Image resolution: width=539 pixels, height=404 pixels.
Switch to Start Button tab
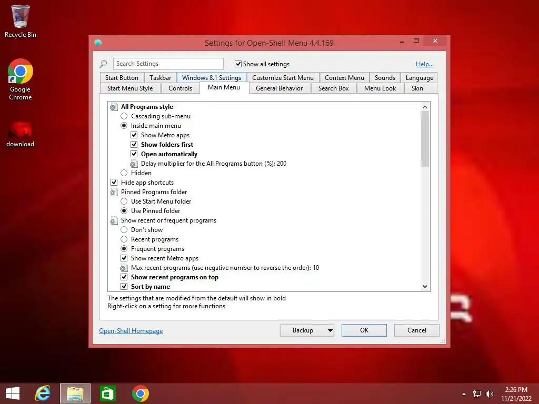pos(122,78)
